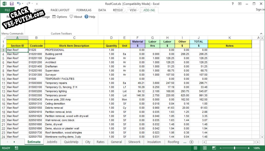Select cell A3 containing Man Roof
The width and height of the screenshot is (265, 151).
[x=17, y=50]
